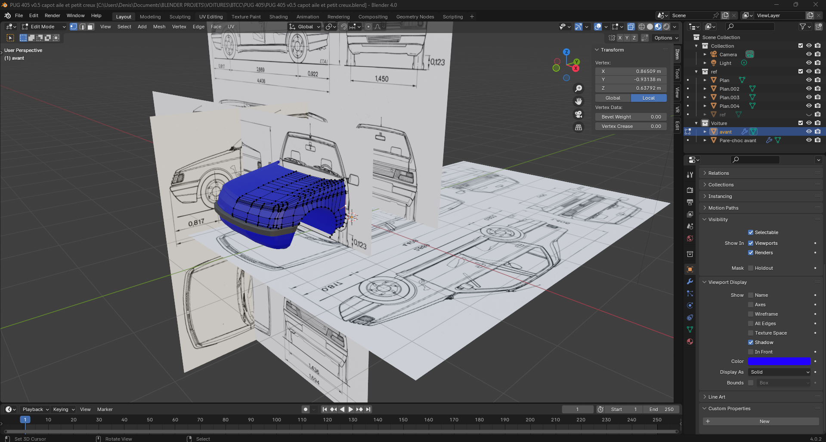Click New custom property button
This screenshot has height=442, width=826.
pyautogui.click(x=761, y=421)
